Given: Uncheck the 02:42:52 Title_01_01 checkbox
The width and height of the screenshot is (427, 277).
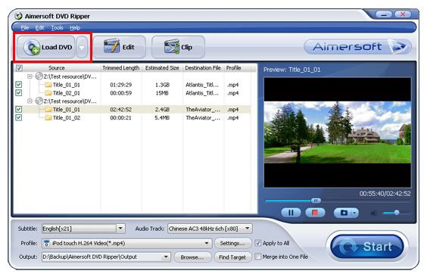Looking at the screenshot, I should pyautogui.click(x=18, y=110).
